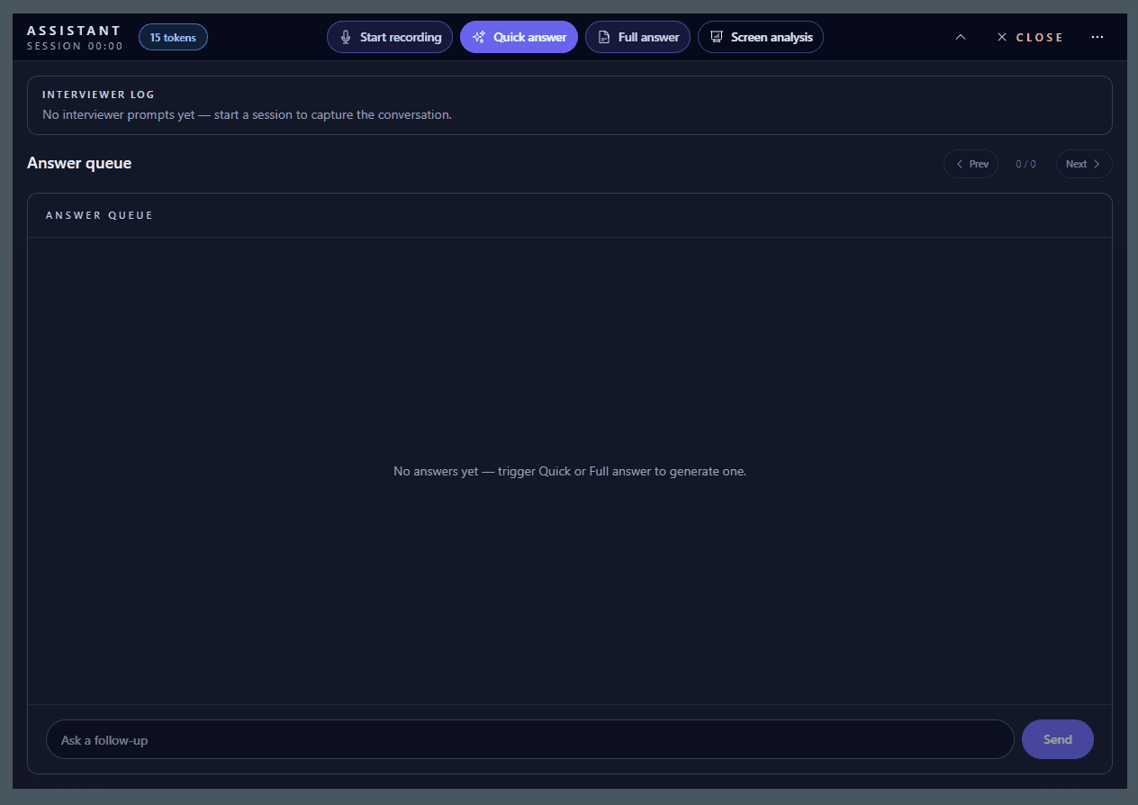Click the document icon on Full answer

tap(604, 37)
